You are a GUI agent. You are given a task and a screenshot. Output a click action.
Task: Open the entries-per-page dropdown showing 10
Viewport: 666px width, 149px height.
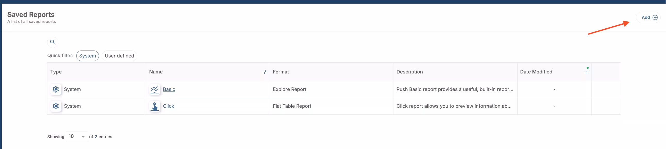pos(77,136)
